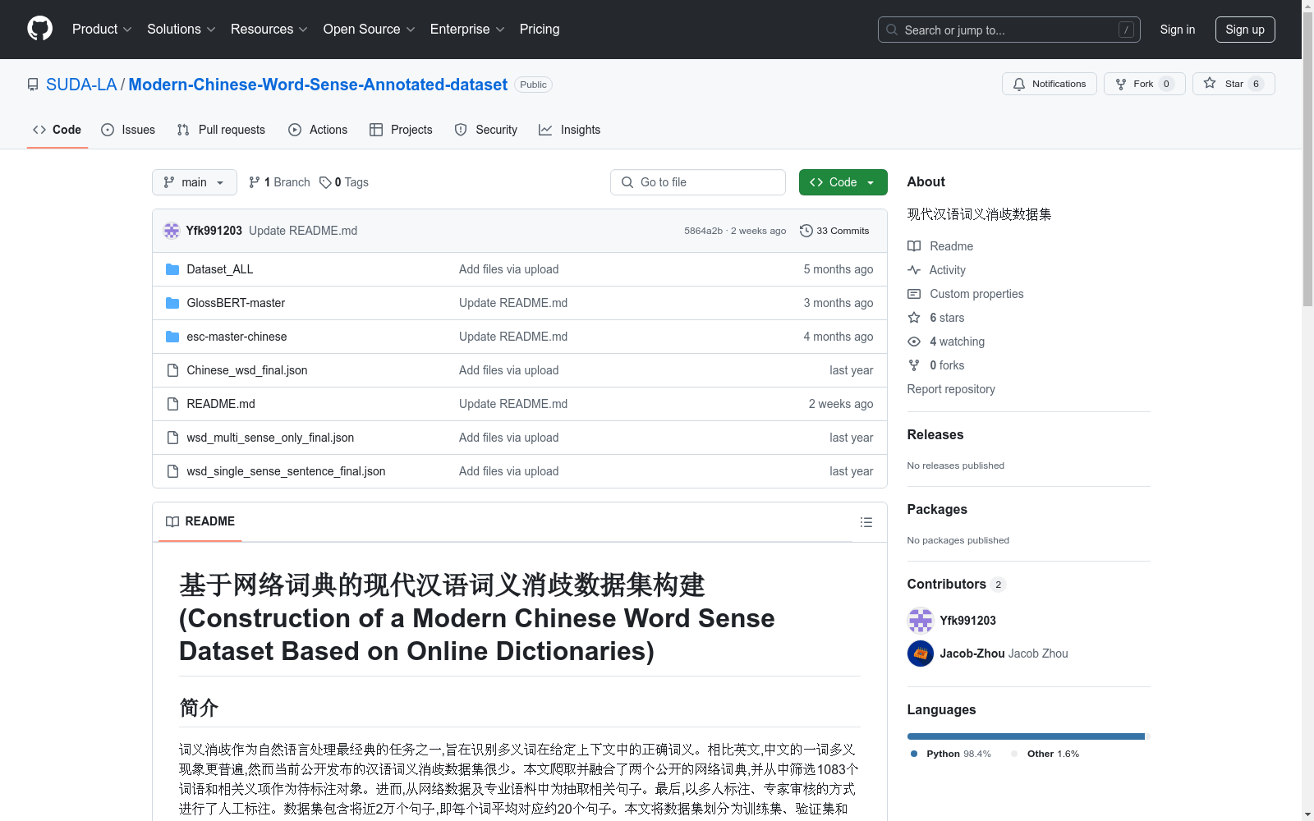Image resolution: width=1314 pixels, height=821 pixels.
Task: Click the book icon beside Readme
Action: pos(914,246)
